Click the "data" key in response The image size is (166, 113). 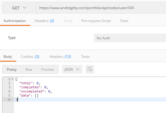tap(25, 96)
